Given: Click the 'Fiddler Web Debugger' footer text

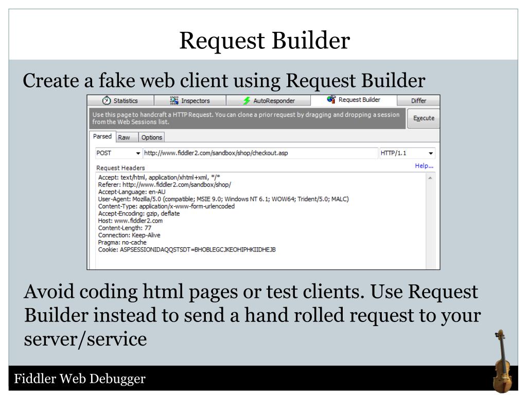Looking at the screenshot, I should pos(80,379).
